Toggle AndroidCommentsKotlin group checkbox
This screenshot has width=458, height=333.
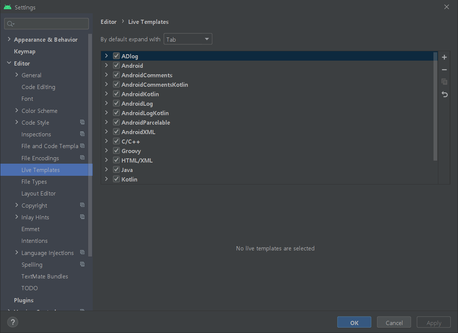pos(116,84)
